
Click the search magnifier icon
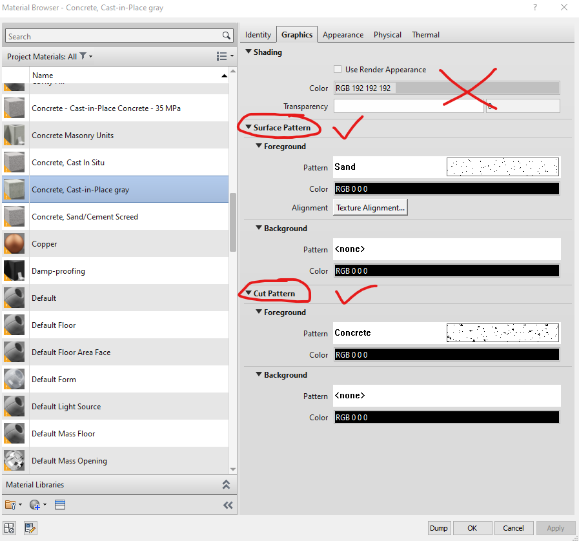225,36
